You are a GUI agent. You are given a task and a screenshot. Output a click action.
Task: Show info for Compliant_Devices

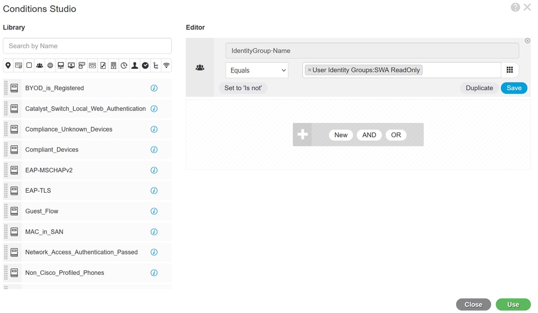[154, 150]
